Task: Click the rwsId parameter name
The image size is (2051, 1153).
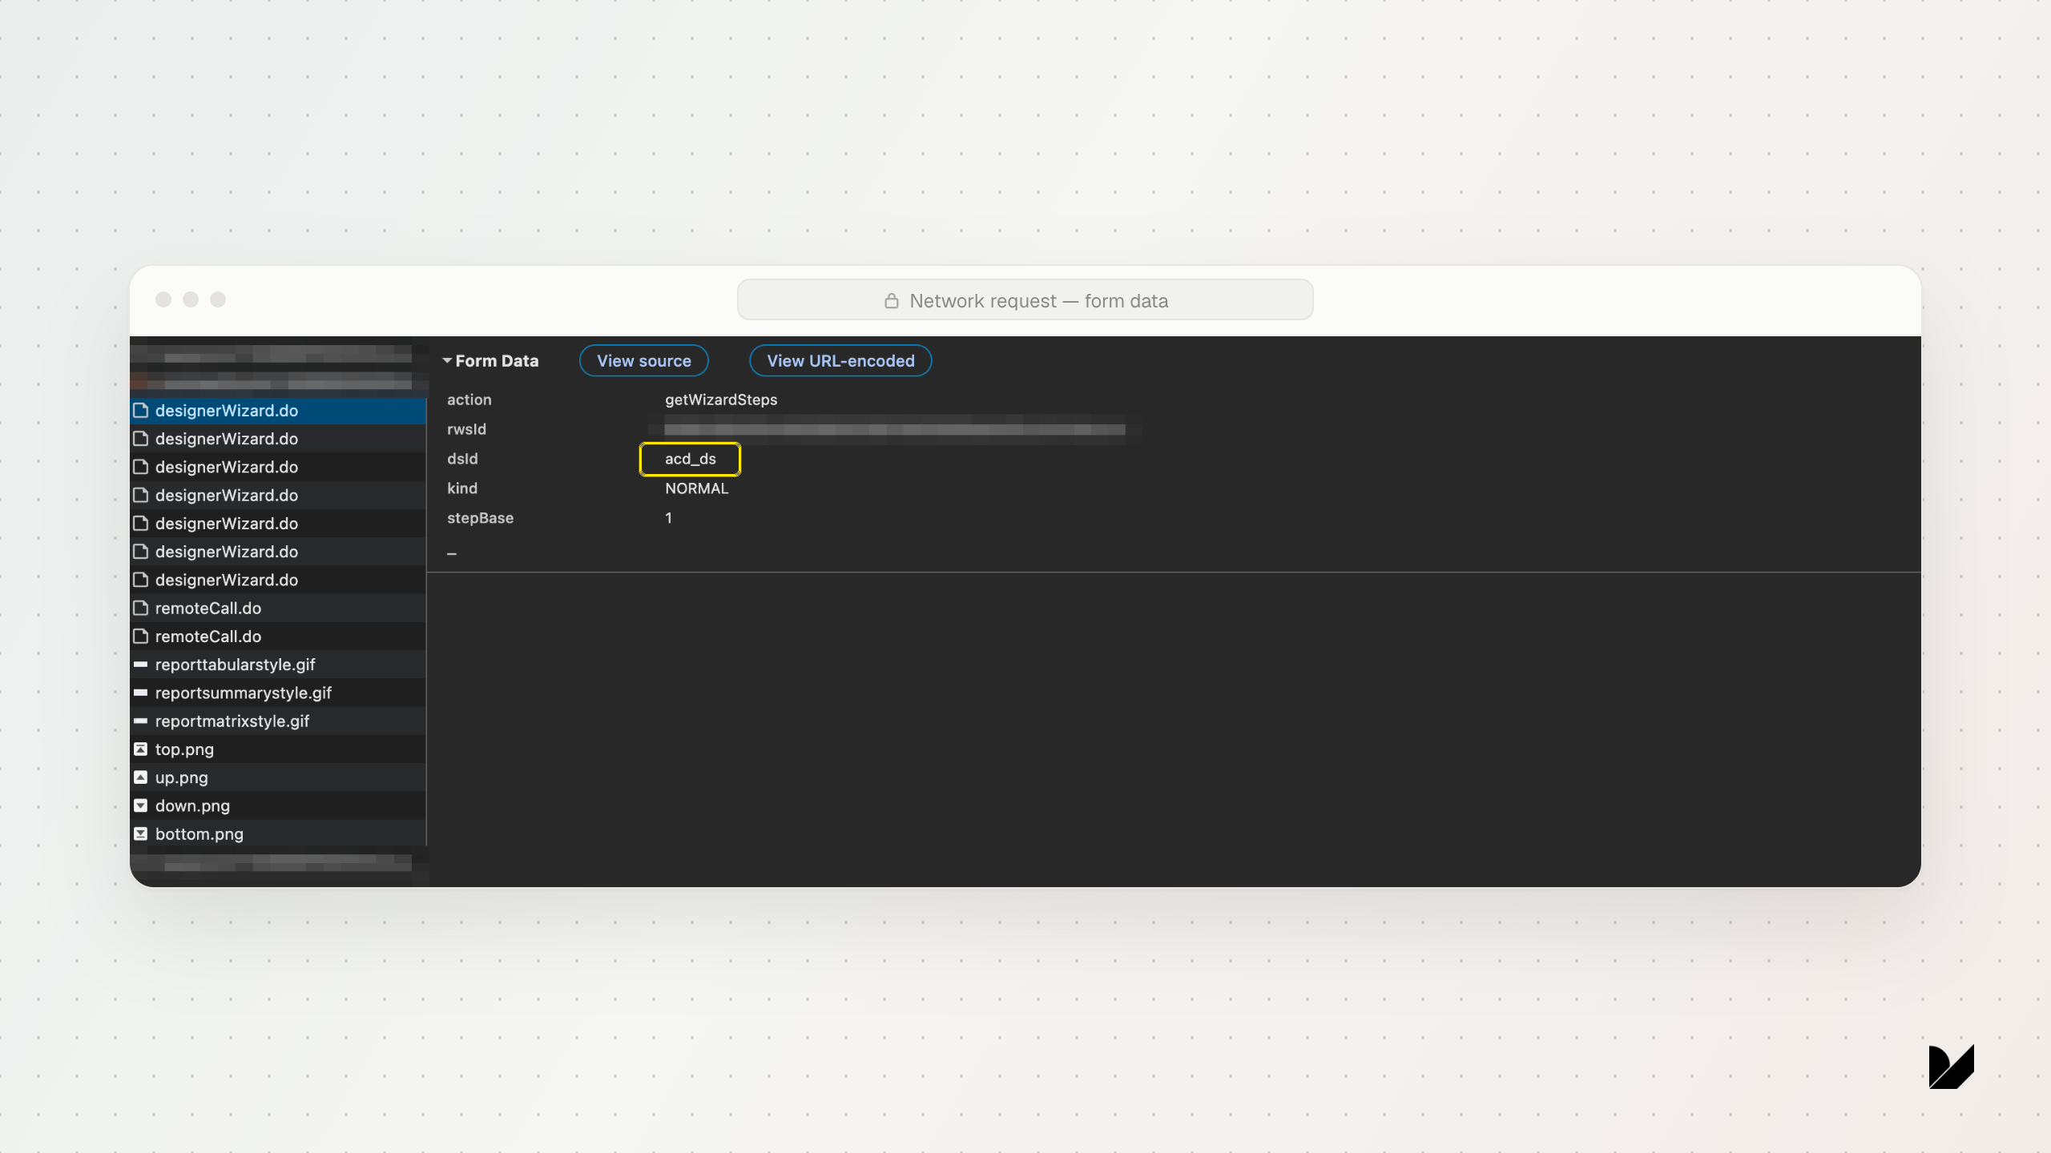Action: 466,429
